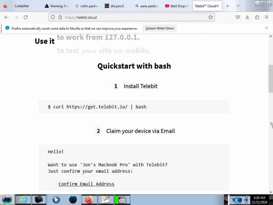Click the Quickstart with bash heading

coord(134,66)
